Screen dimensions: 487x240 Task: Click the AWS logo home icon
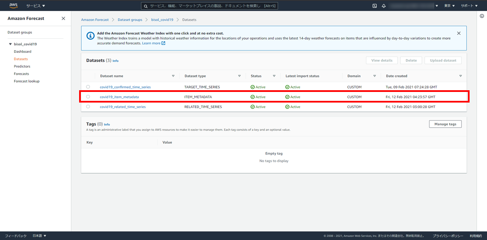tap(13, 6)
